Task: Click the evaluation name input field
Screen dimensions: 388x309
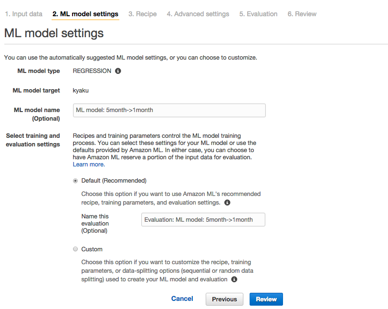Action: click(203, 219)
